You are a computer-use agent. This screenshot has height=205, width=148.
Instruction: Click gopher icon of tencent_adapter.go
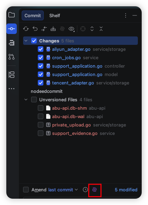click(x=48, y=83)
